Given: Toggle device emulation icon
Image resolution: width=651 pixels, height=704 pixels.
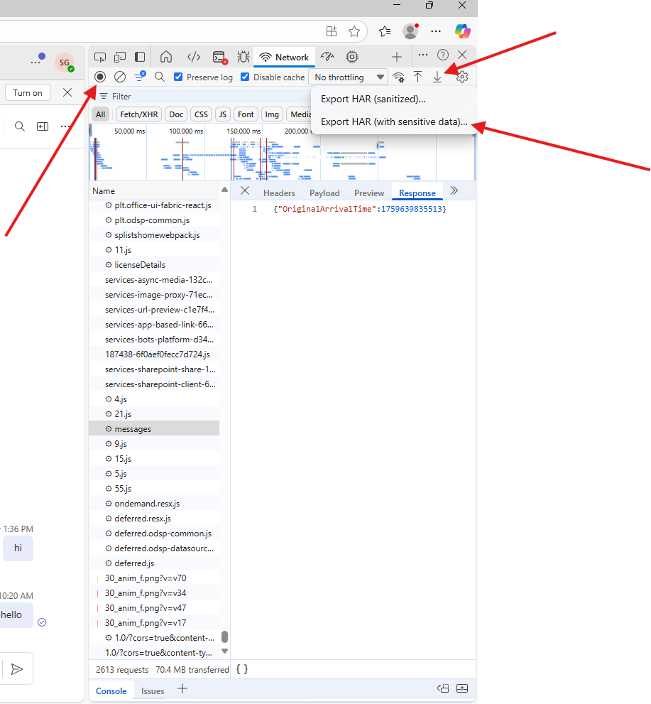Looking at the screenshot, I should pyautogui.click(x=120, y=57).
